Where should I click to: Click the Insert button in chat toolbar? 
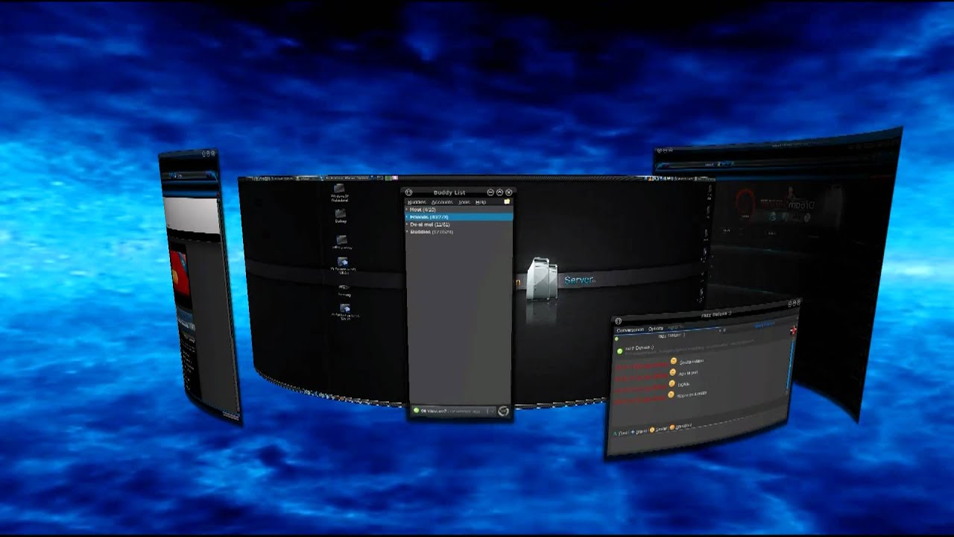pos(639,432)
